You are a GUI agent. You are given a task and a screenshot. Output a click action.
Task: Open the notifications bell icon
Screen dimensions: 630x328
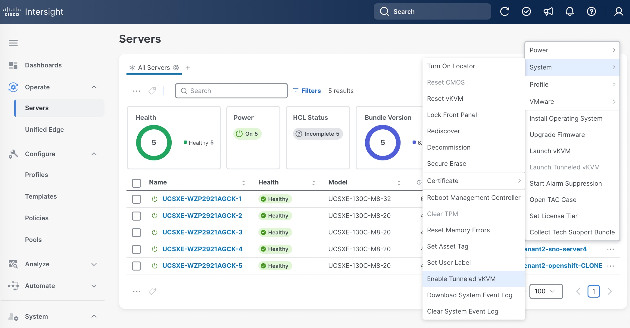(x=569, y=12)
